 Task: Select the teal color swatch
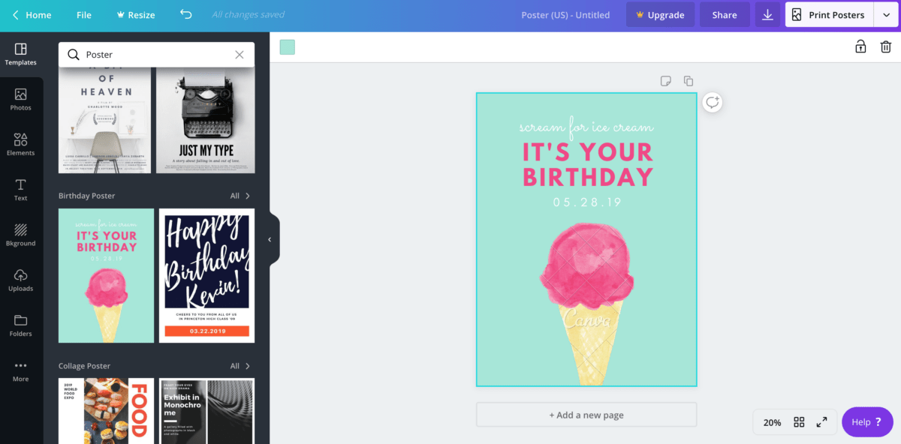(287, 46)
